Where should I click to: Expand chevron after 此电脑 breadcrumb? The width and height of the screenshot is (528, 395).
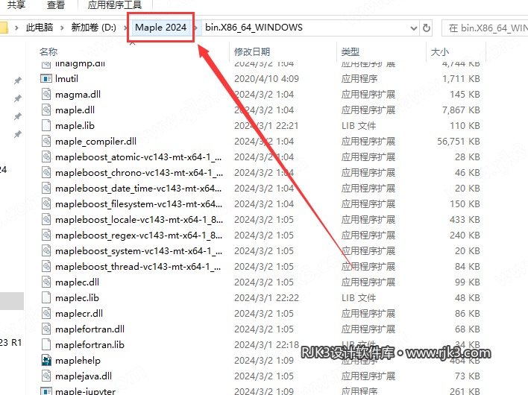62,28
